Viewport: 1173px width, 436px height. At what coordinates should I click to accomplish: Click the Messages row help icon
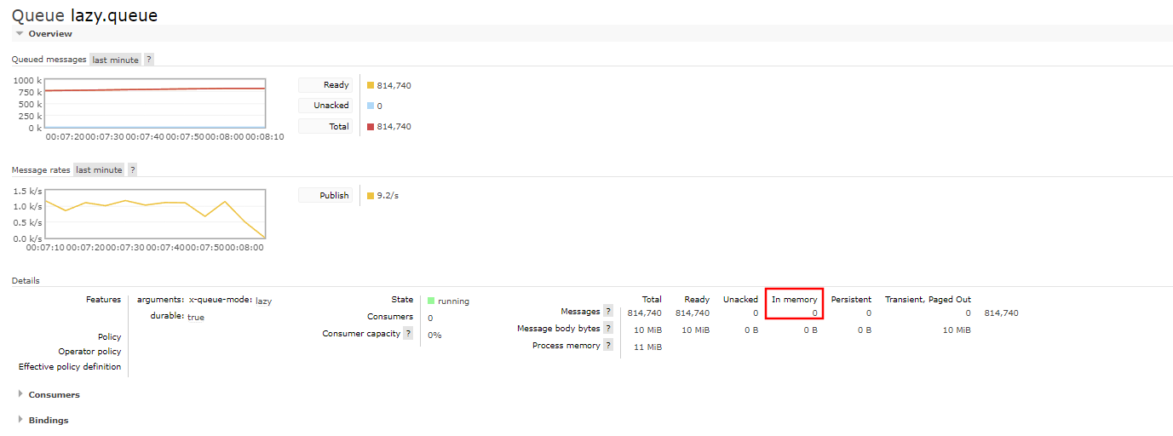(x=608, y=312)
